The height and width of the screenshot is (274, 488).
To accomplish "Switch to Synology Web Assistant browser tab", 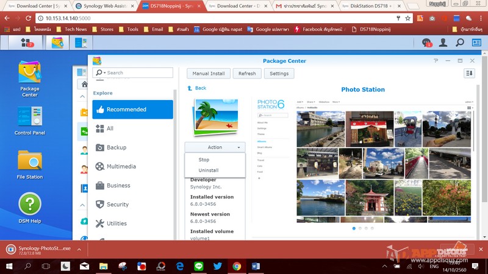I will click(104, 6).
